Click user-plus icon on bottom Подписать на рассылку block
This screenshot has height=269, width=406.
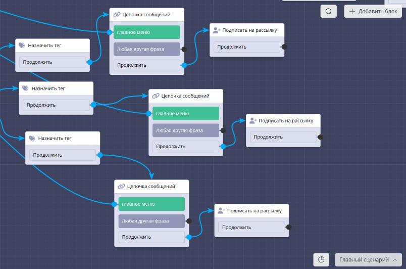coord(221,211)
